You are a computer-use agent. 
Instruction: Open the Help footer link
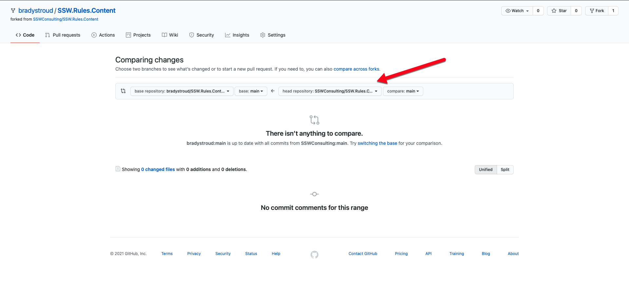(276, 254)
